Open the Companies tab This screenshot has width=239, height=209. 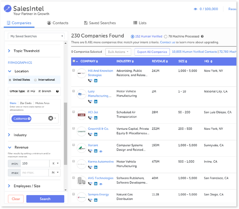[19, 23]
